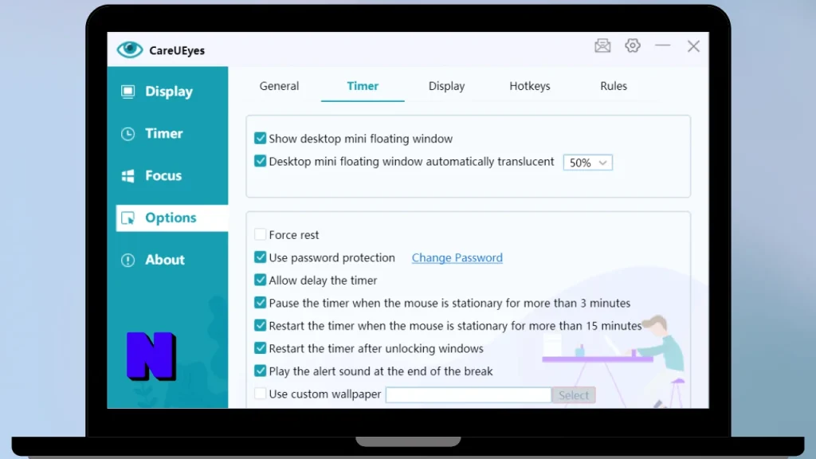Click the custom wallpaper path field
Image resolution: width=816 pixels, height=459 pixels.
[x=469, y=395]
